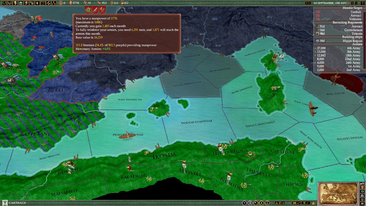This screenshot has width=366, height=206.
Task: Click the anchor icon in bottom bar
Action: coord(267,203)
